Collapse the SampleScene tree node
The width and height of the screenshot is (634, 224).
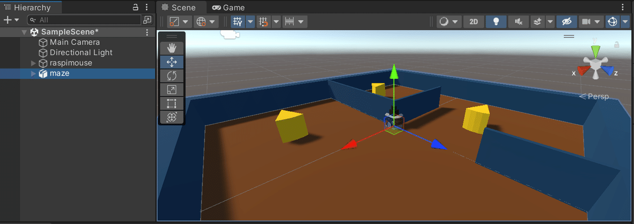[24, 32]
